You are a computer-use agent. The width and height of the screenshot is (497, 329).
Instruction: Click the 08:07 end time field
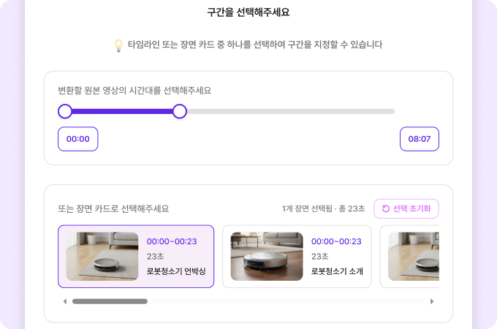coord(419,139)
